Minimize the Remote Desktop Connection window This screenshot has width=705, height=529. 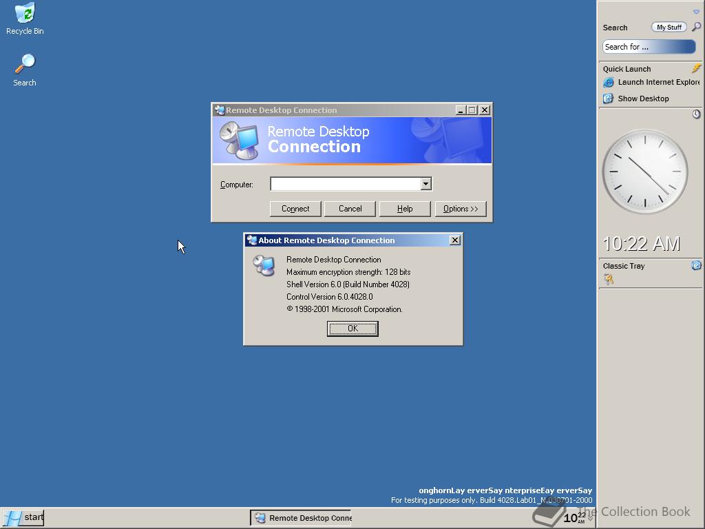[x=461, y=110]
